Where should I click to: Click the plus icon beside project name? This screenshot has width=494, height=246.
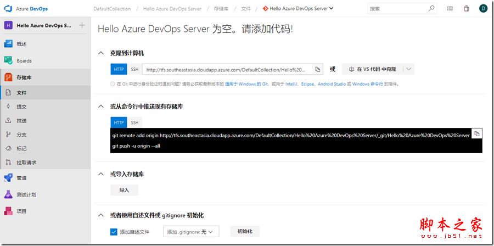coord(82,25)
